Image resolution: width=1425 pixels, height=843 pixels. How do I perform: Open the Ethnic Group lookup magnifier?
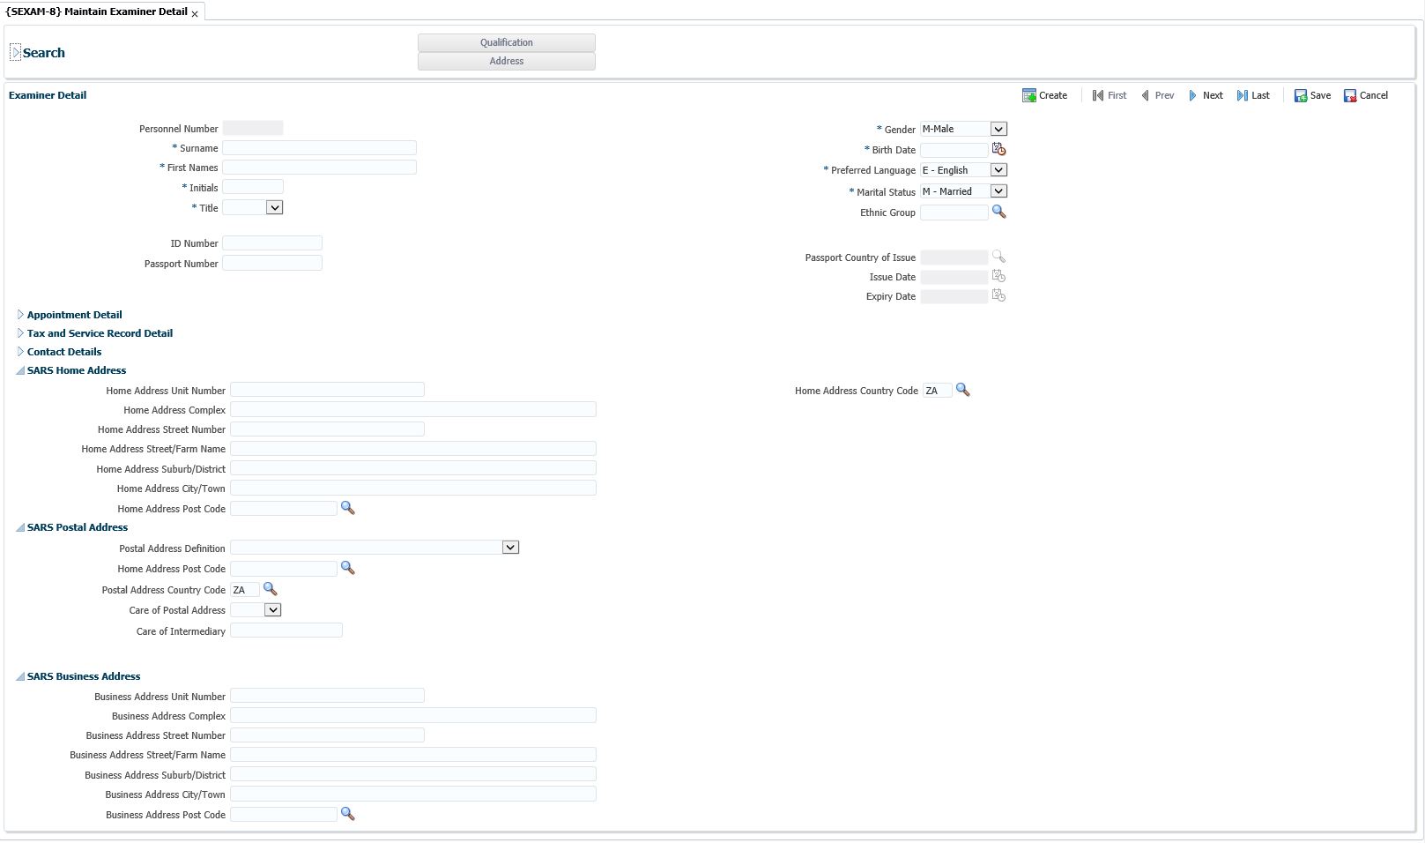[998, 212]
